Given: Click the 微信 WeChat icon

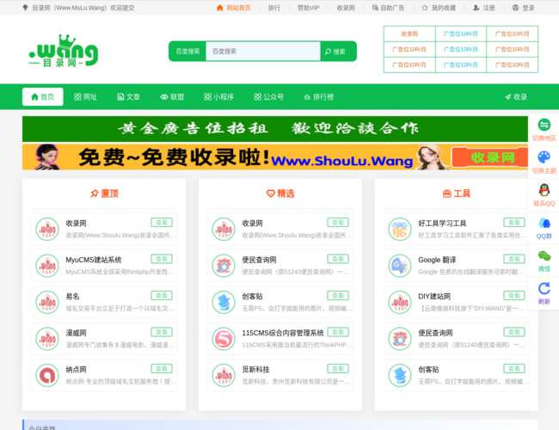Looking at the screenshot, I should (x=544, y=256).
